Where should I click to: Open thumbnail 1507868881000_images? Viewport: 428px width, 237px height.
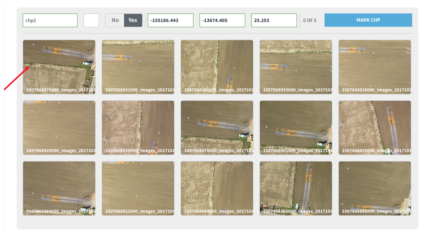pos(296,128)
